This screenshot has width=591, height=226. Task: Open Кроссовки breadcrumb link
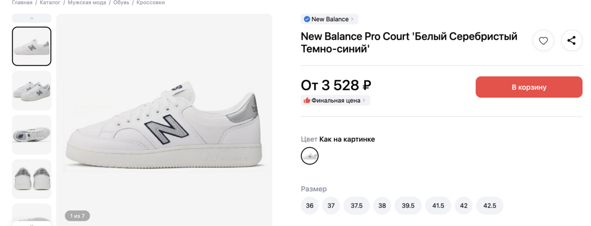coord(150,3)
